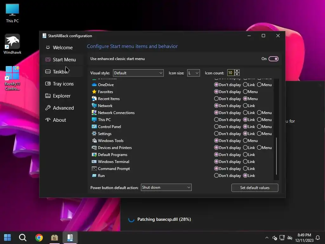Image resolution: width=325 pixels, height=244 pixels.
Task: Set Default Programs to Link
Action: (x=249, y=155)
